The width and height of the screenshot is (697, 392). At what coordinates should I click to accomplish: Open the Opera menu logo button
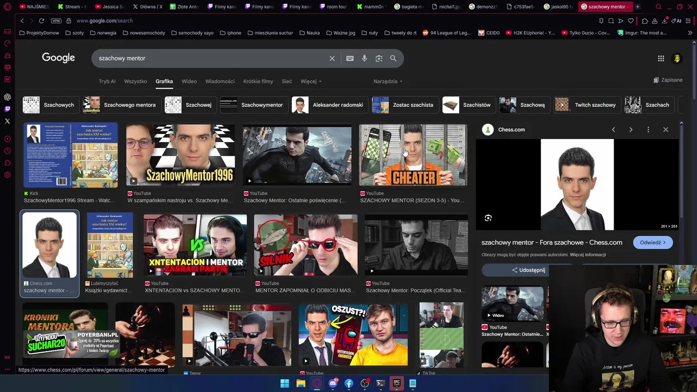coord(8,7)
